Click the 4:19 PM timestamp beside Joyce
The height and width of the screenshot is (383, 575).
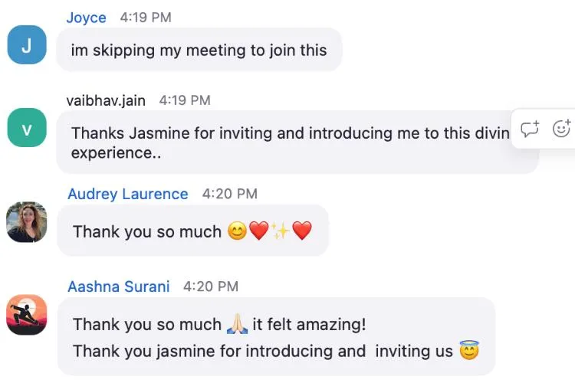click(146, 17)
